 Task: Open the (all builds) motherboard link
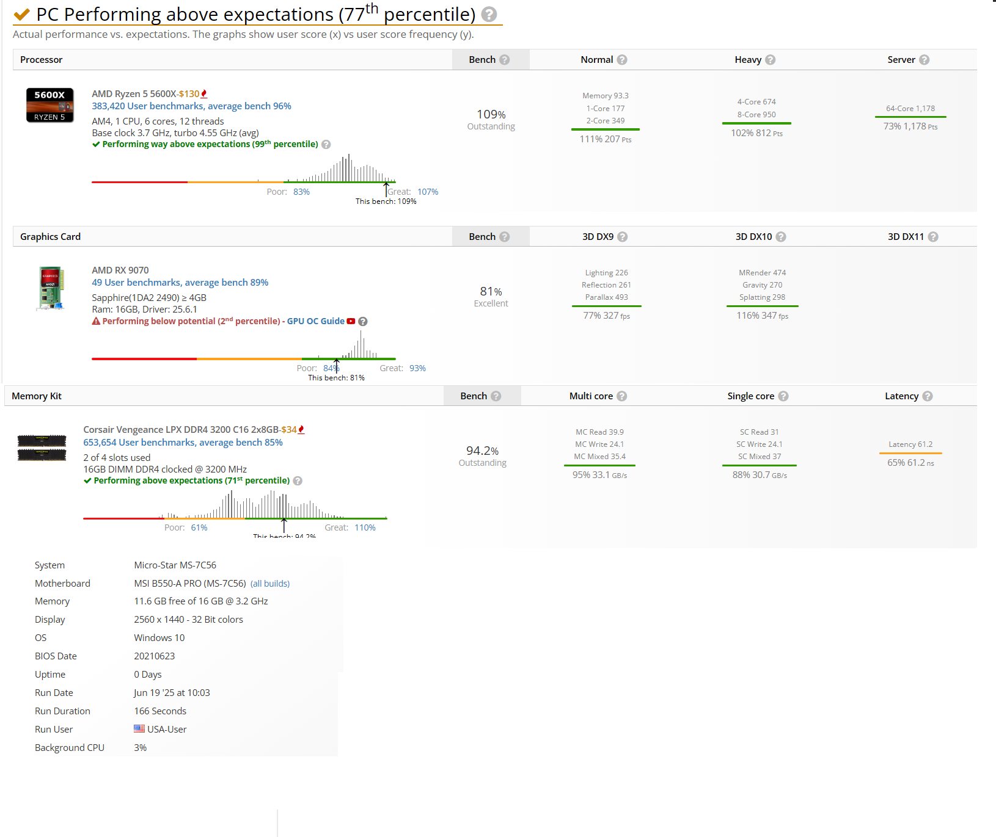[x=270, y=584]
